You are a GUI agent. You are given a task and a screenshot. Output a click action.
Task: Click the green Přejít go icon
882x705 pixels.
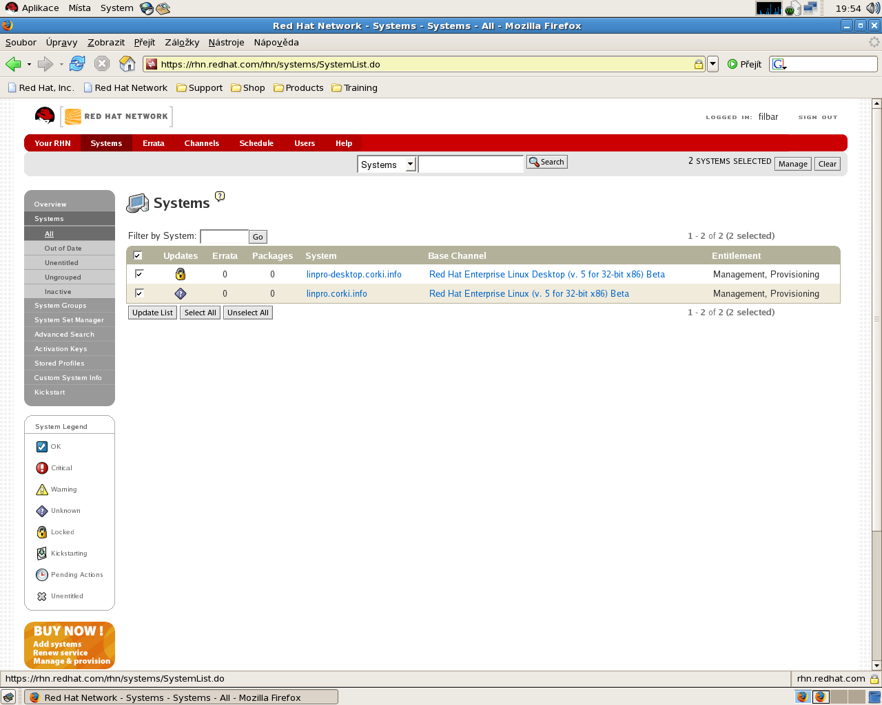click(x=732, y=64)
